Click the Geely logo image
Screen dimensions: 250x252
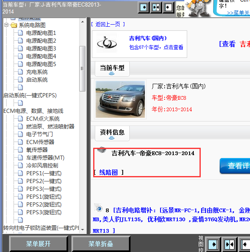[107, 43]
